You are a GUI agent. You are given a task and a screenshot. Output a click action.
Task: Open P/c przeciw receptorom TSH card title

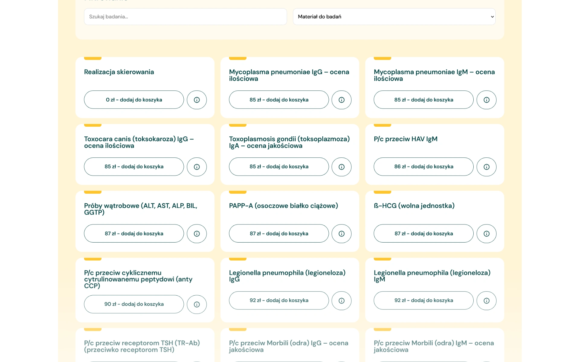pyautogui.click(x=142, y=346)
